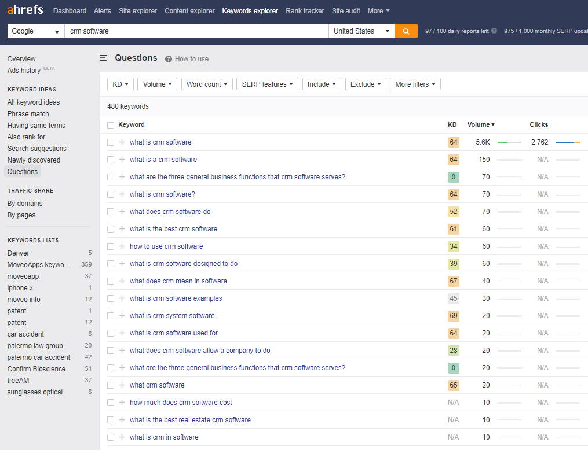
Task: Open the Exclude filter dropdown
Action: click(x=366, y=84)
